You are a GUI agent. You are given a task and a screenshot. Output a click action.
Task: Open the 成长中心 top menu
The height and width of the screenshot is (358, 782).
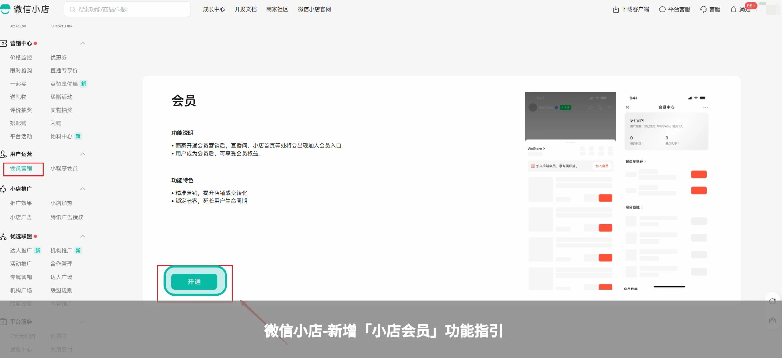[214, 9]
